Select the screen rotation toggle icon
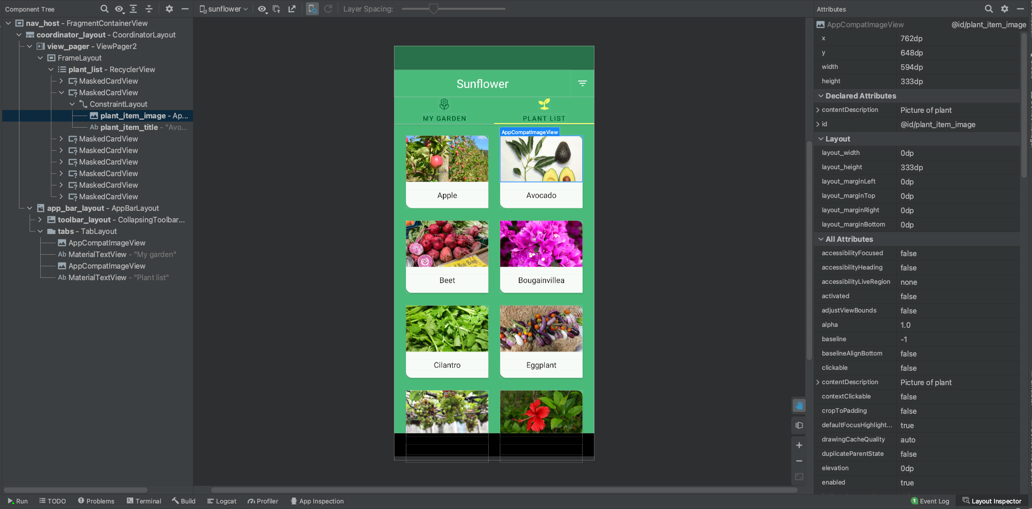 tap(311, 9)
